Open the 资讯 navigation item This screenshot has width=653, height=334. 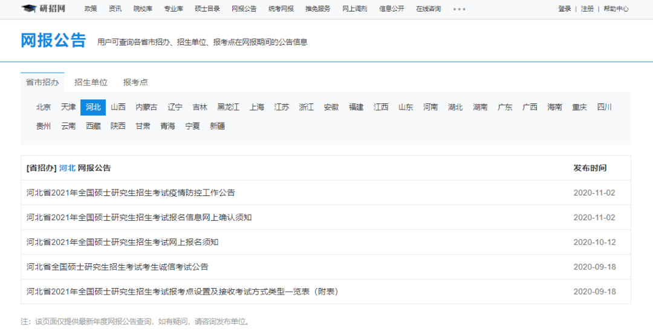[115, 8]
